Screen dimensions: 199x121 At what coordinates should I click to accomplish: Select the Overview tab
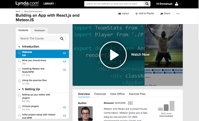coord(84,94)
